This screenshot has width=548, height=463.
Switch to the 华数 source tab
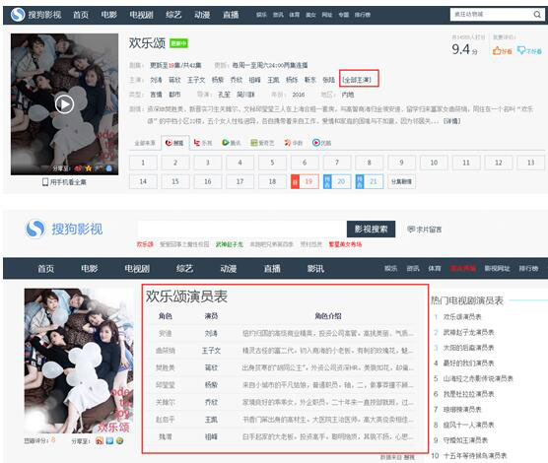point(294,143)
